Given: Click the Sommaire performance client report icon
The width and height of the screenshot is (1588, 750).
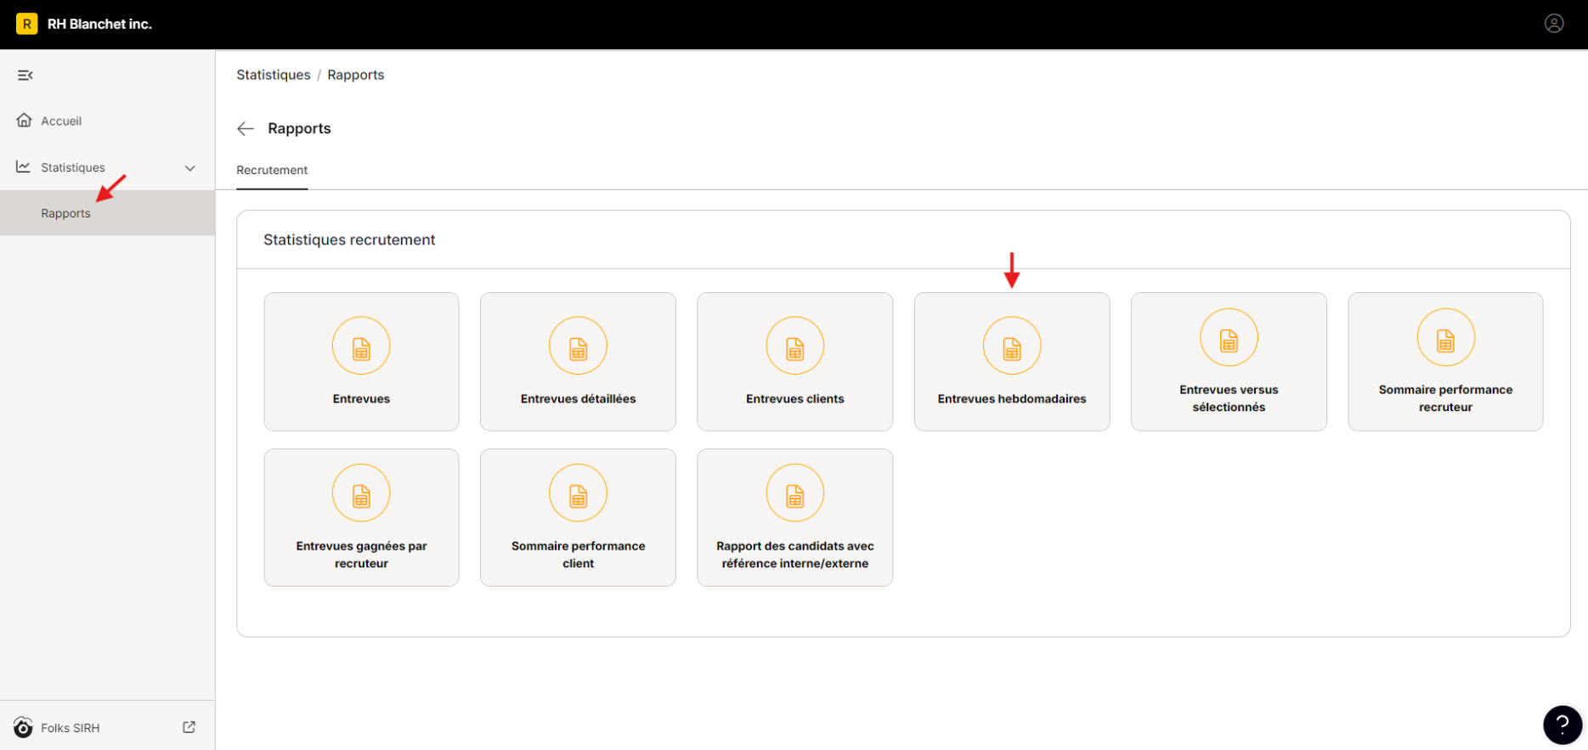Looking at the screenshot, I should coord(578,493).
